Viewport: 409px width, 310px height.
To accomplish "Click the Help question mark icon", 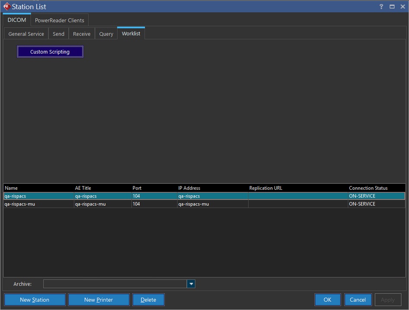I will pos(381,6).
